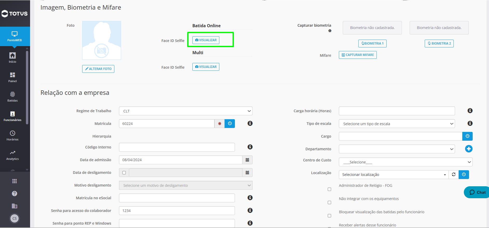This screenshot has width=489, height=228.
Task: Click the Código Interno field
Action: click(x=177, y=147)
